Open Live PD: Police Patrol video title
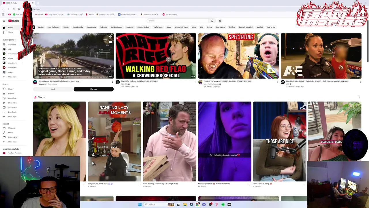 [x=317, y=81]
